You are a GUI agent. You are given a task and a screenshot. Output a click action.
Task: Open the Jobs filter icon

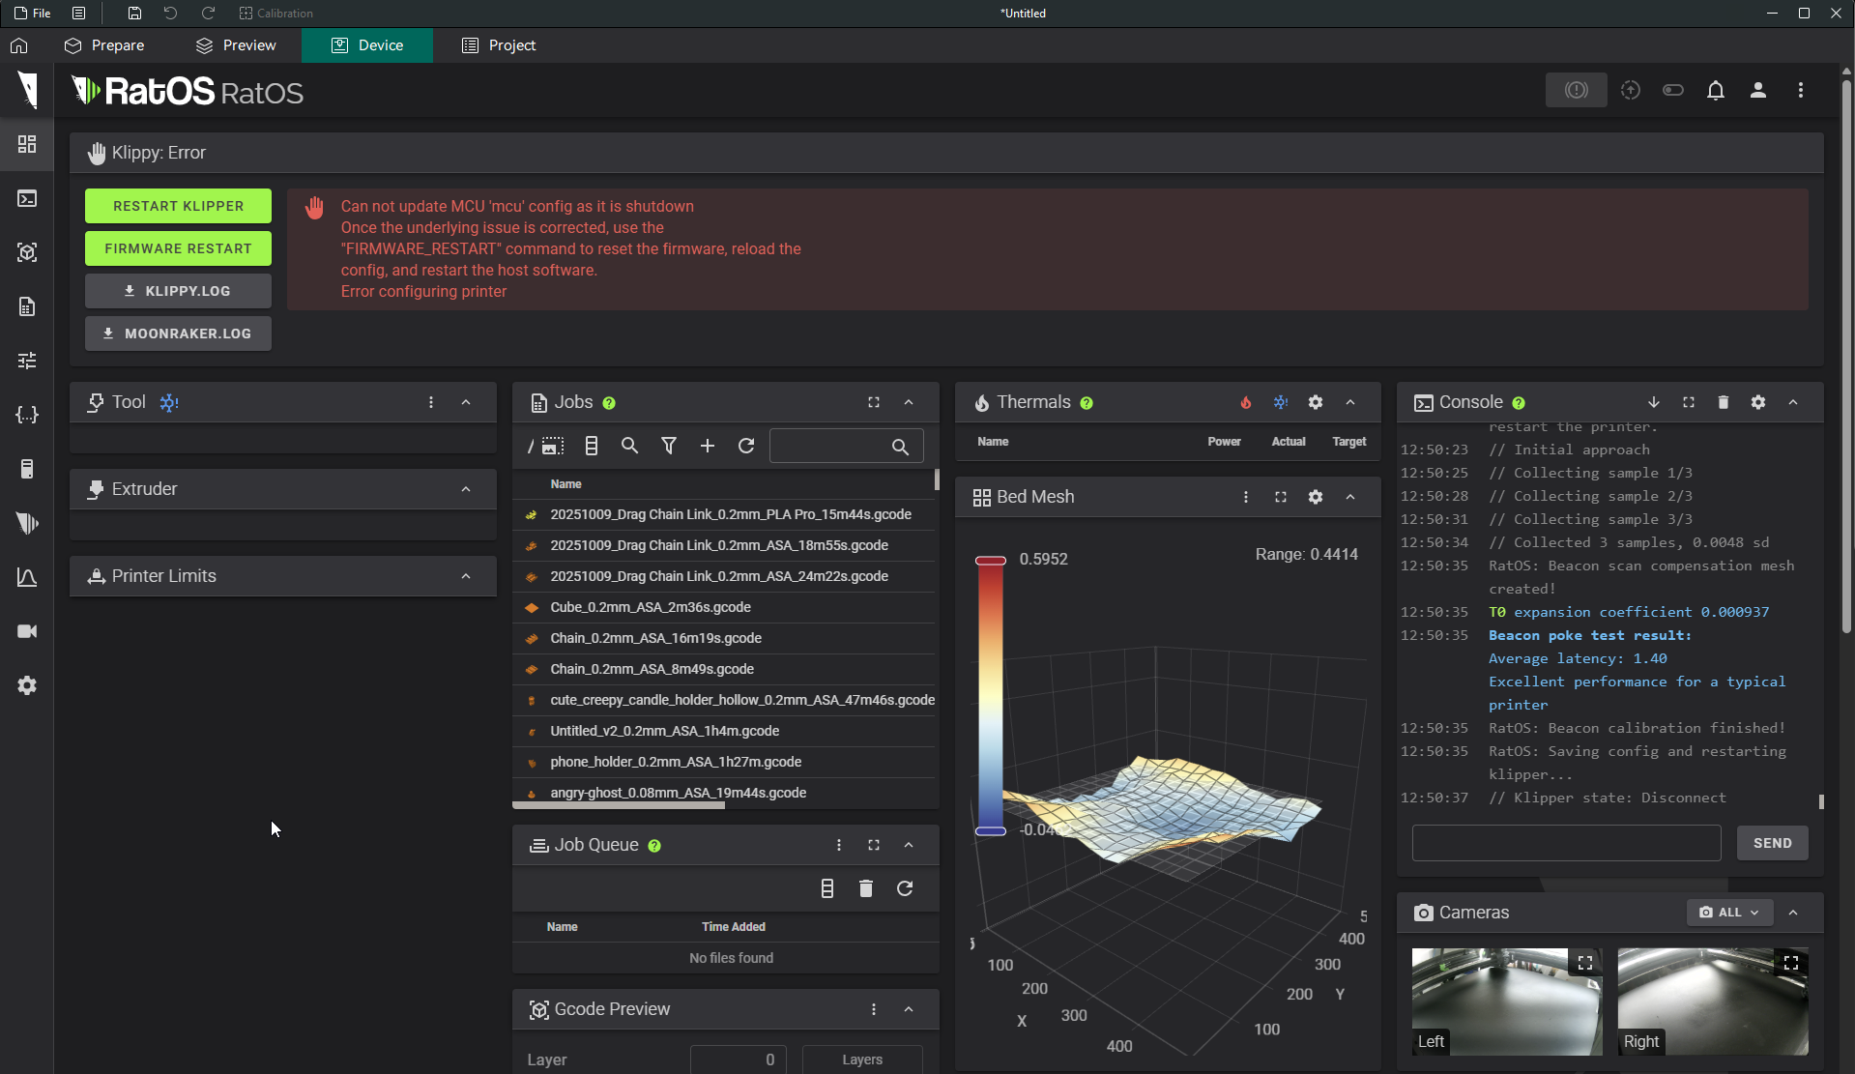point(668,446)
